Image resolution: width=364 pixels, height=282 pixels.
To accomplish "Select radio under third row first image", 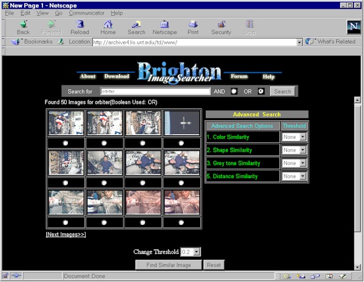I will [x=66, y=223].
